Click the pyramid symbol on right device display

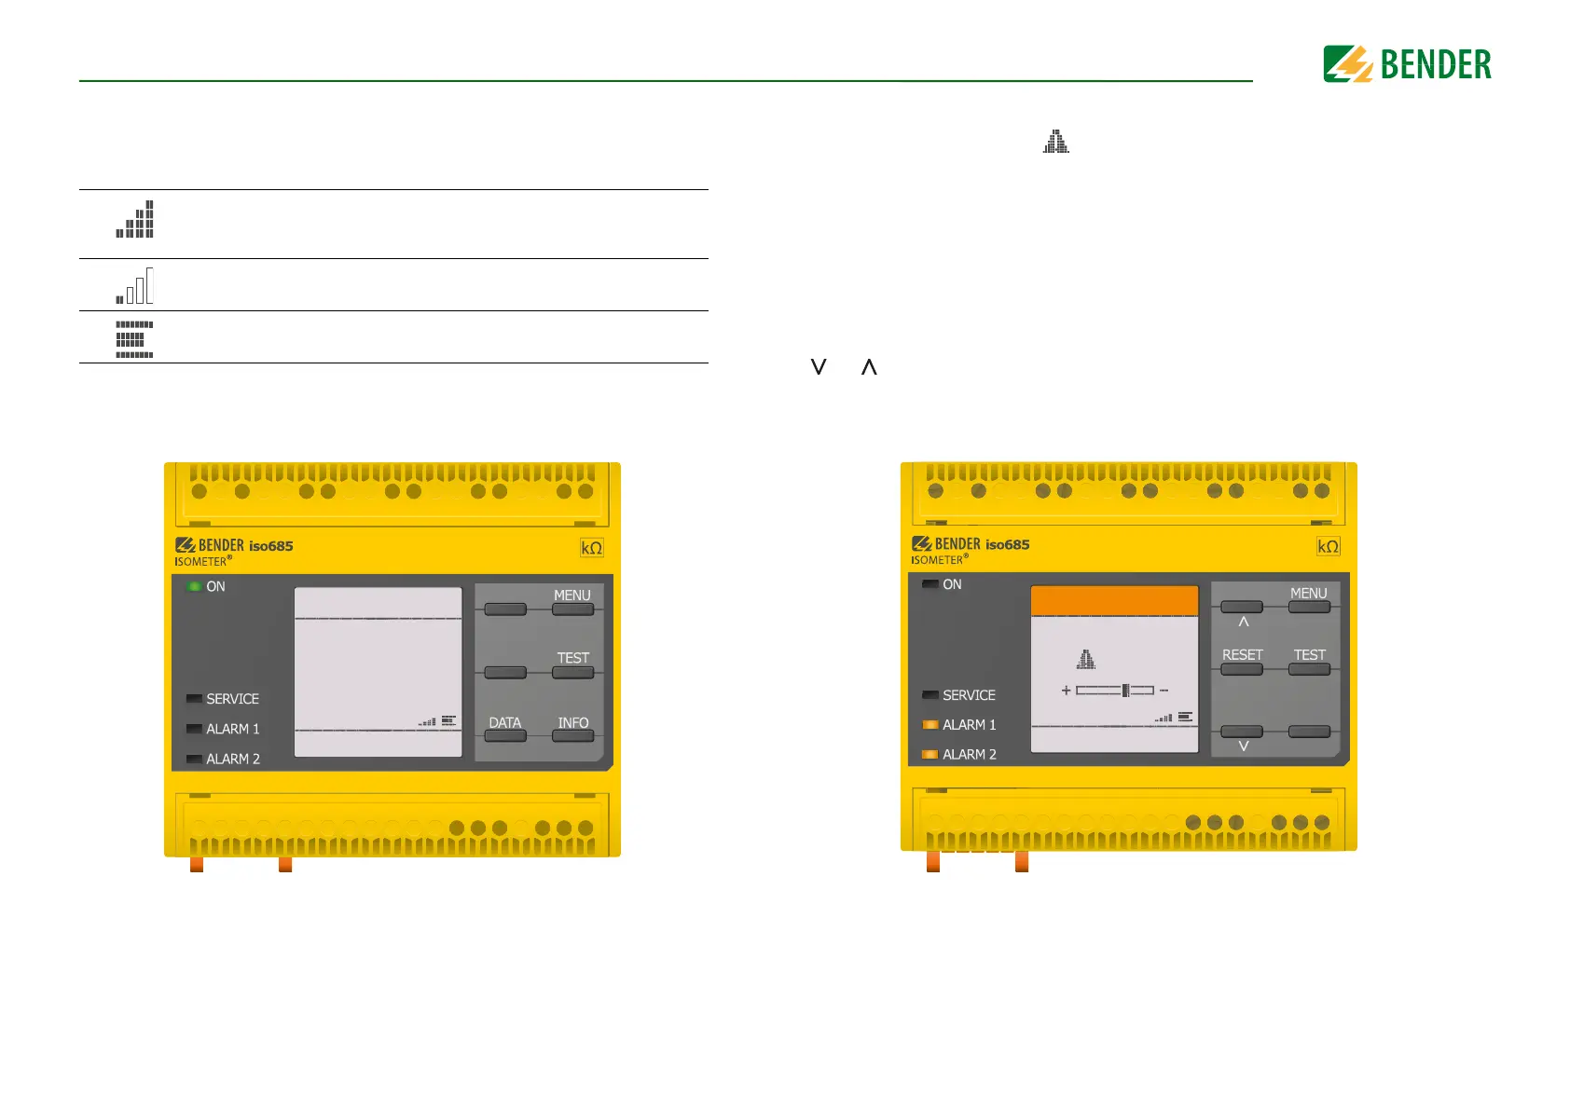(x=1086, y=660)
